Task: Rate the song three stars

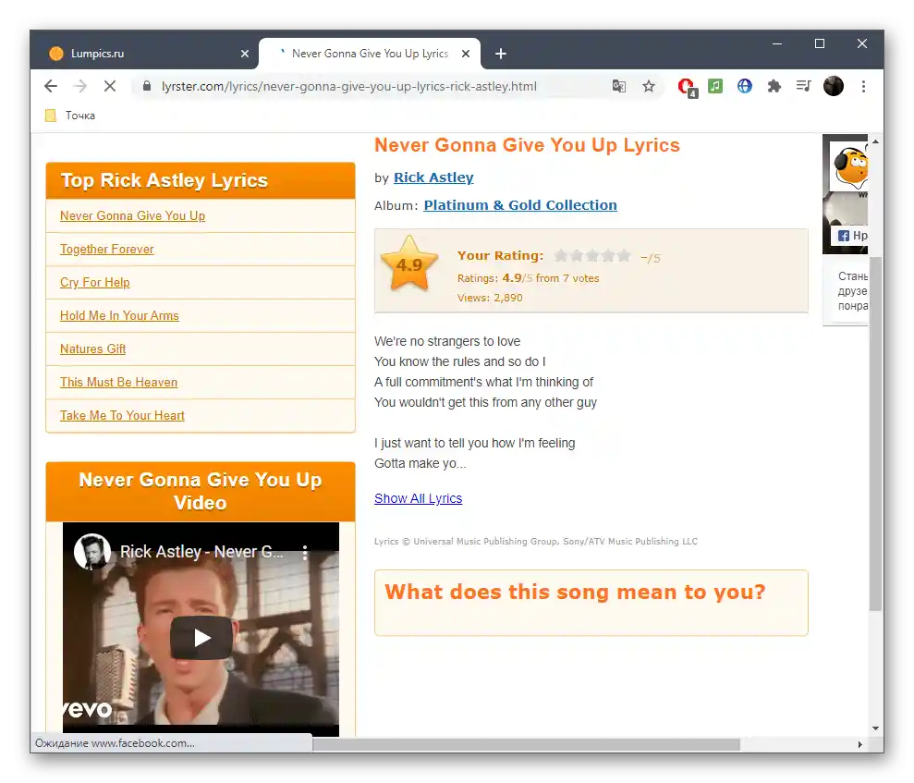Action: click(592, 255)
